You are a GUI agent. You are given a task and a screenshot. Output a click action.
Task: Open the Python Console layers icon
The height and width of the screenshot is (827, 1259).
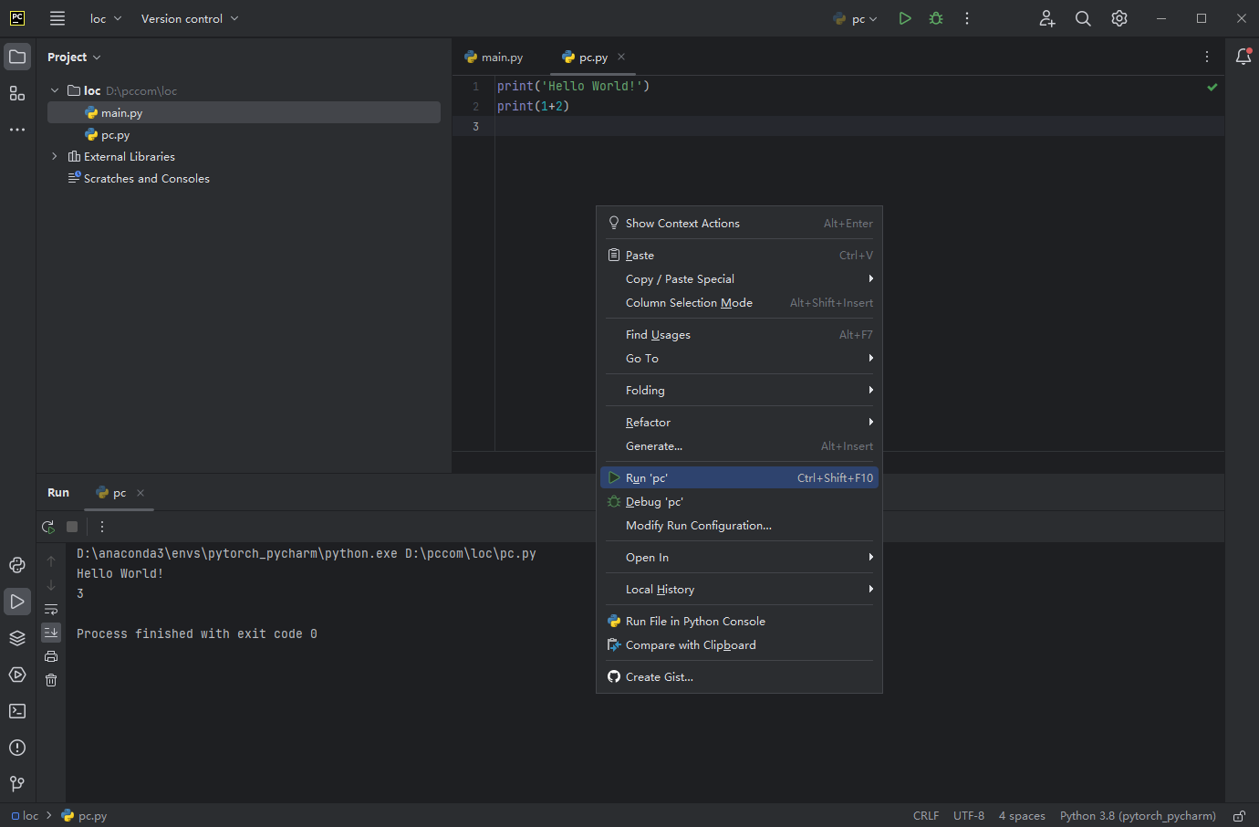click(x=17, y=638)
